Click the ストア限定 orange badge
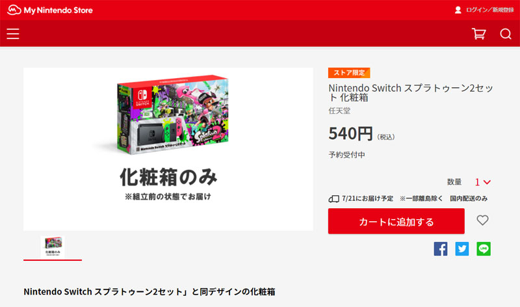The image size is (520, 307). (349, 73)
